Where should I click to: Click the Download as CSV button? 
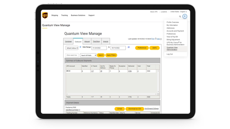(135, 109)
